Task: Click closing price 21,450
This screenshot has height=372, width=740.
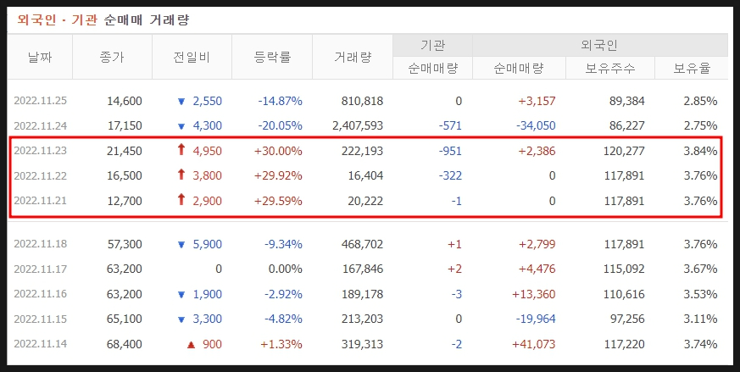Action: [125, 151]
